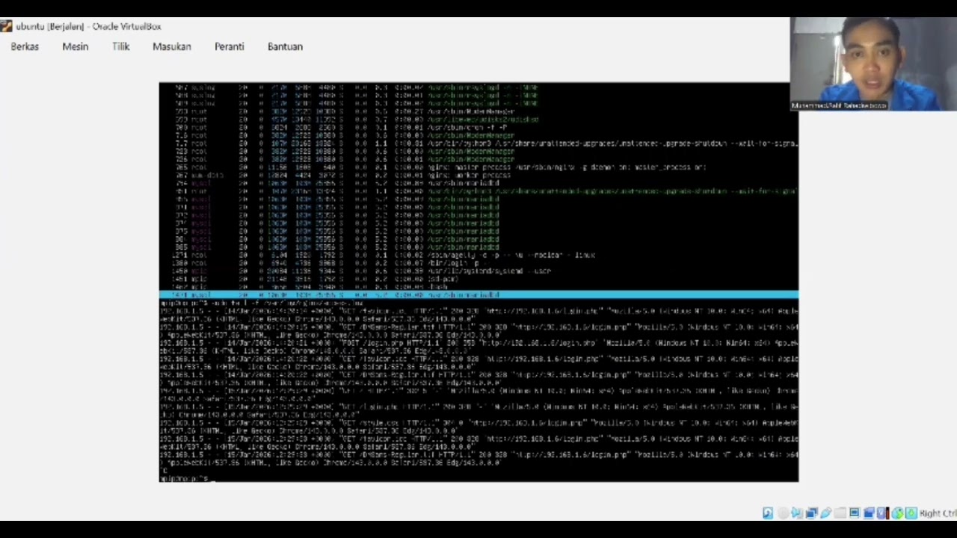This screenshot has width=957, height=538.
Task: Click the virtualization CPU status icon
Action: 882,513
